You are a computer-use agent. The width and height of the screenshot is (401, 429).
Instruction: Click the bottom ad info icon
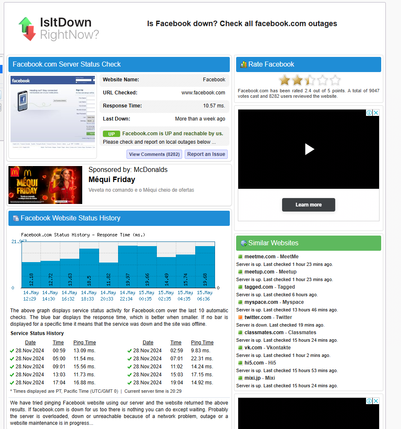pyautogui.click(x=369, y=401)
